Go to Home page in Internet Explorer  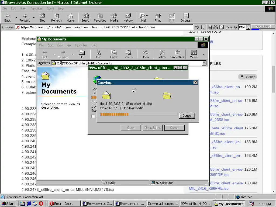tap(70, 18)
